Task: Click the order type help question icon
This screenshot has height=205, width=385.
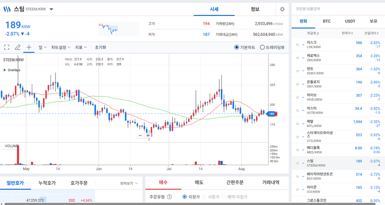Action: (x=169, y=197)
